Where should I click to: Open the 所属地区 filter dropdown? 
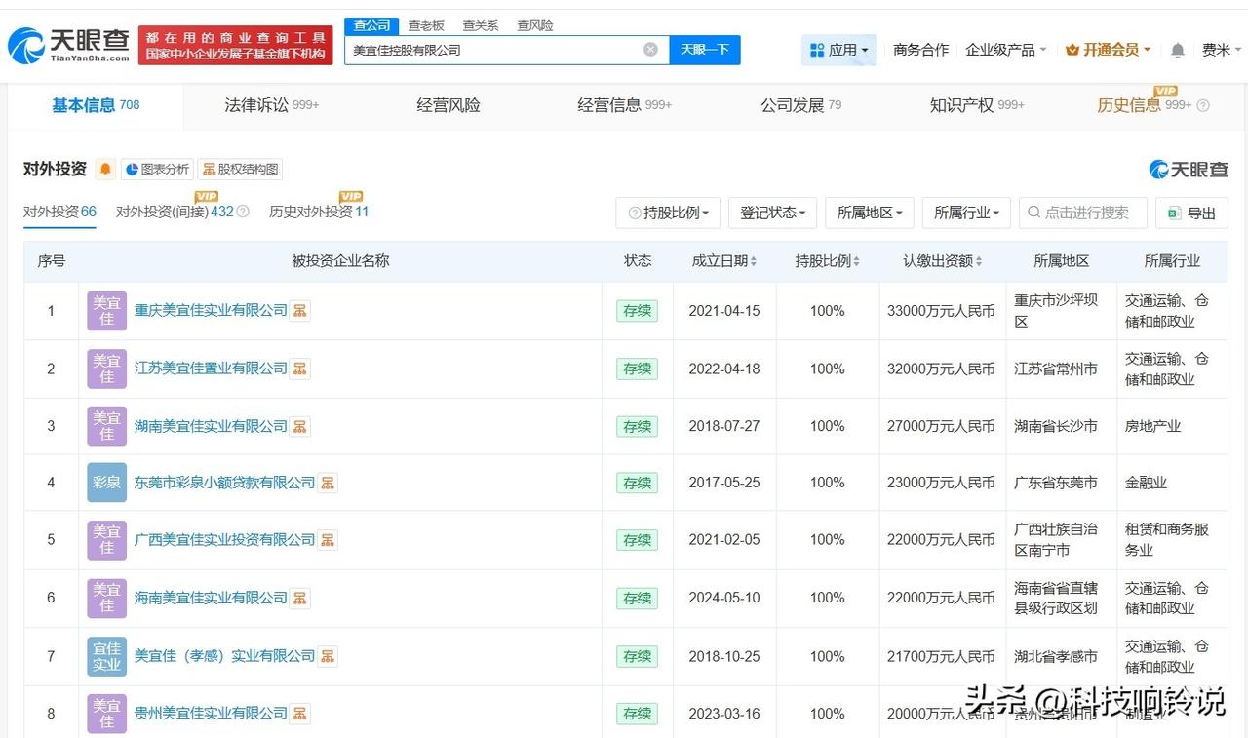coord(869,213)
